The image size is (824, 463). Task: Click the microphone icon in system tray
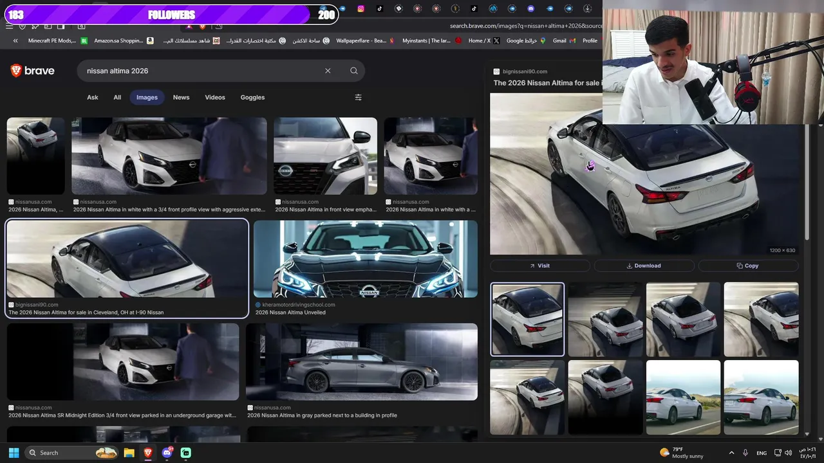click(x=745, y=453)
